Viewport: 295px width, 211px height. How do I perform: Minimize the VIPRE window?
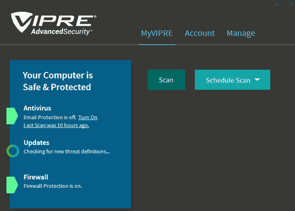click(x=277, y=4)
